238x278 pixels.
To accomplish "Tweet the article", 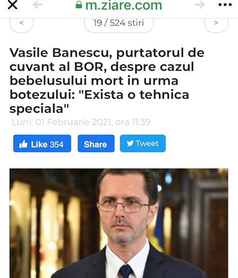I will pos(143,144).
